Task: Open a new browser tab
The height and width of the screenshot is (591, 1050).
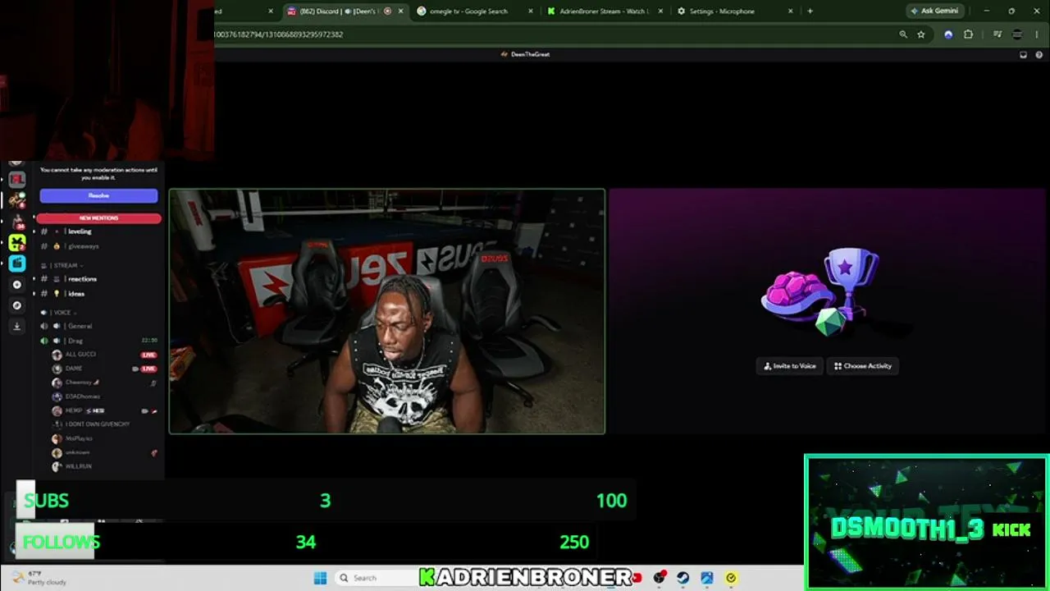Action: click(810, 11)
